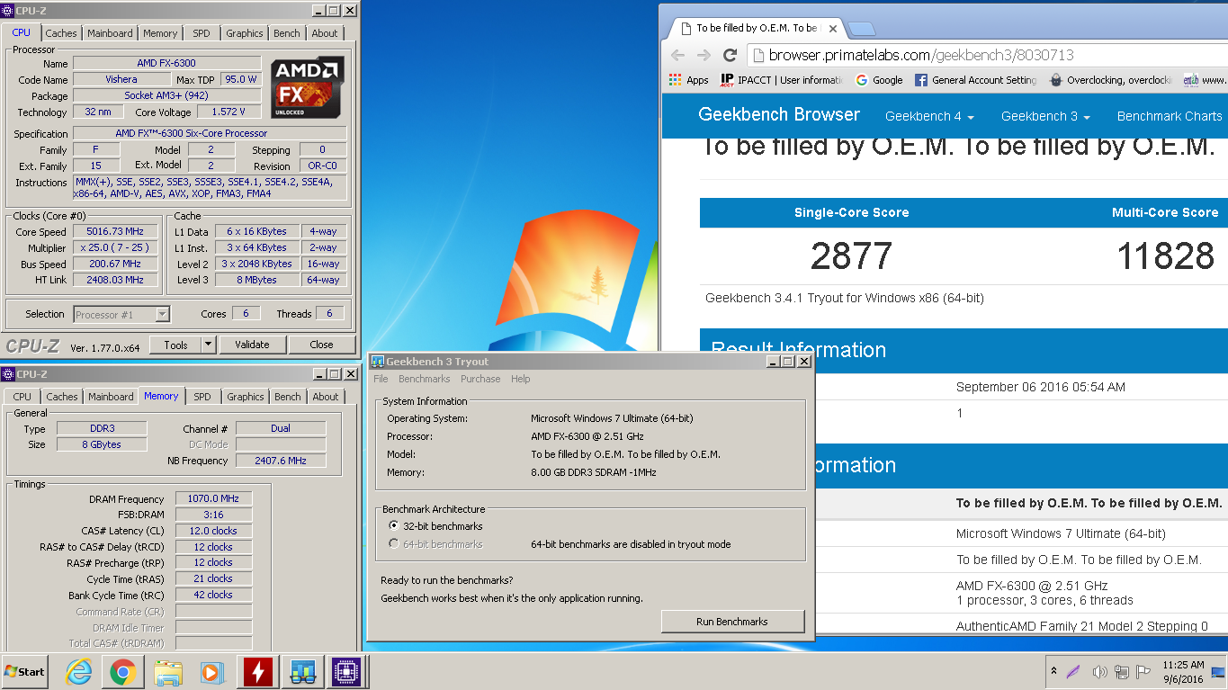Click the NB Frequency value 2407.6 MHz
This screenshot has height=690, width=1228.
(x=281, y=461)
